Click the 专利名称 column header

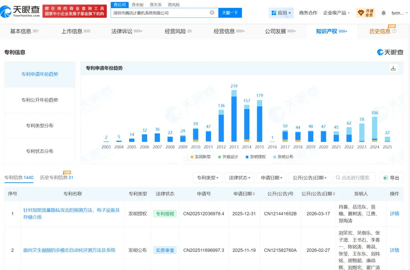[x=73, y=194]
